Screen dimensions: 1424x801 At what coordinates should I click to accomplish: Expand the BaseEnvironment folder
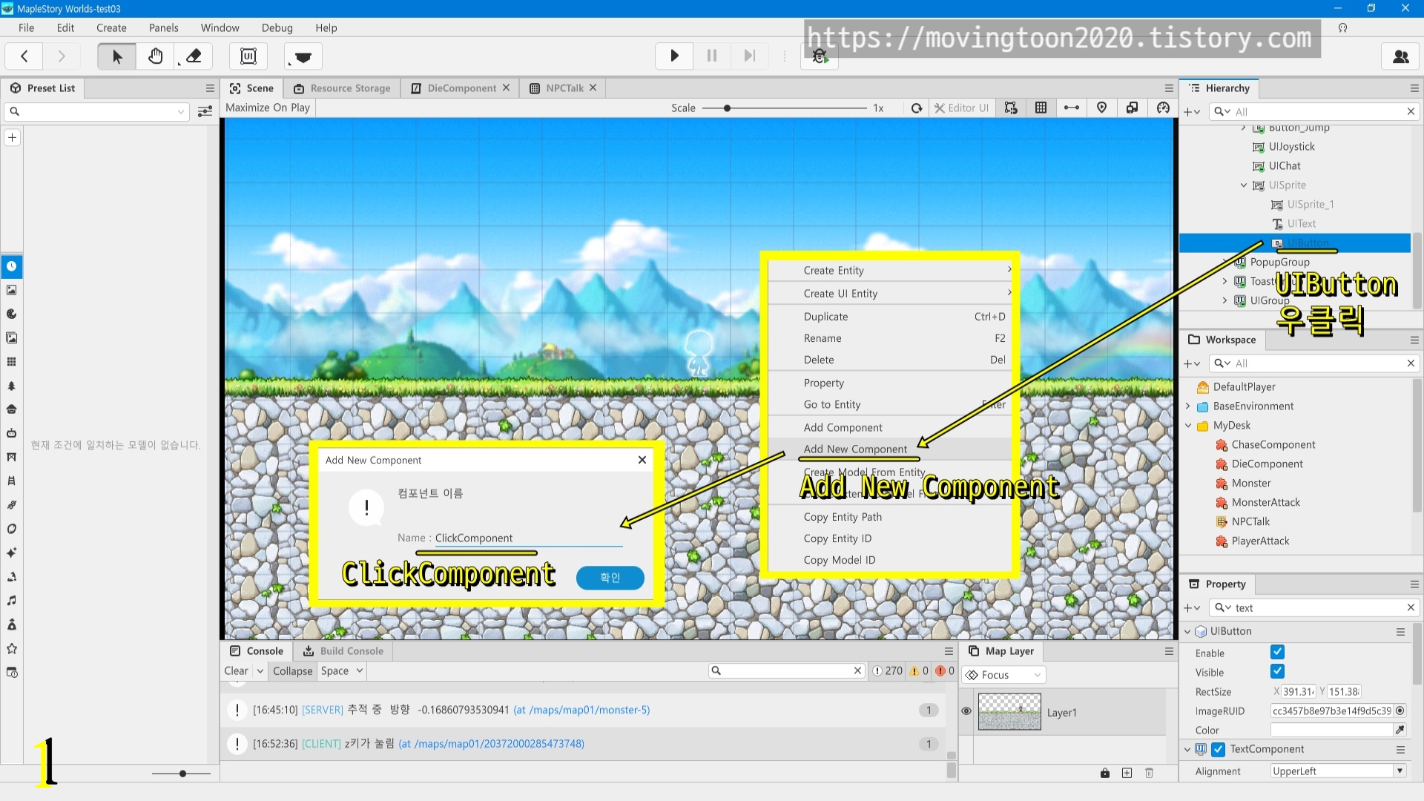(1188, 406)
